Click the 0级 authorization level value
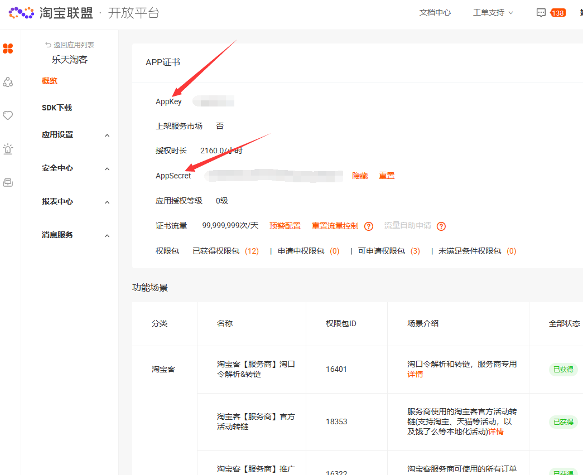The width and height of the screenshot is (583, 475). pos(221,201)
